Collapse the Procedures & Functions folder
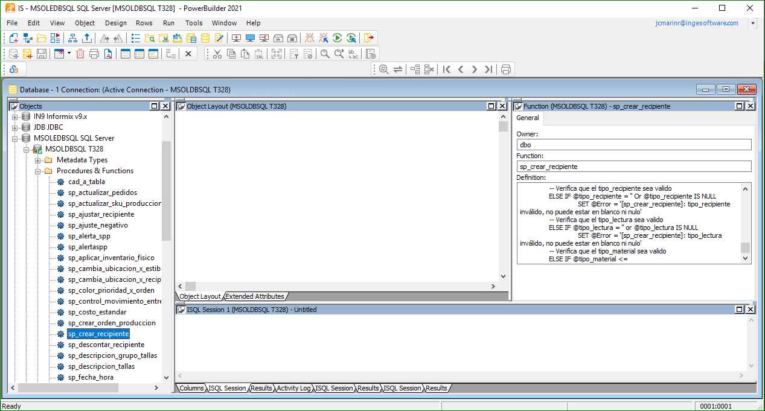The height and width of the screenshot is (411, 765). point(38,171)
